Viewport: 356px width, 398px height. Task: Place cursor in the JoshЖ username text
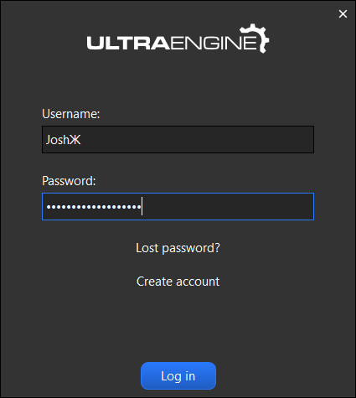pyautogui.click(x=64, y=140)
